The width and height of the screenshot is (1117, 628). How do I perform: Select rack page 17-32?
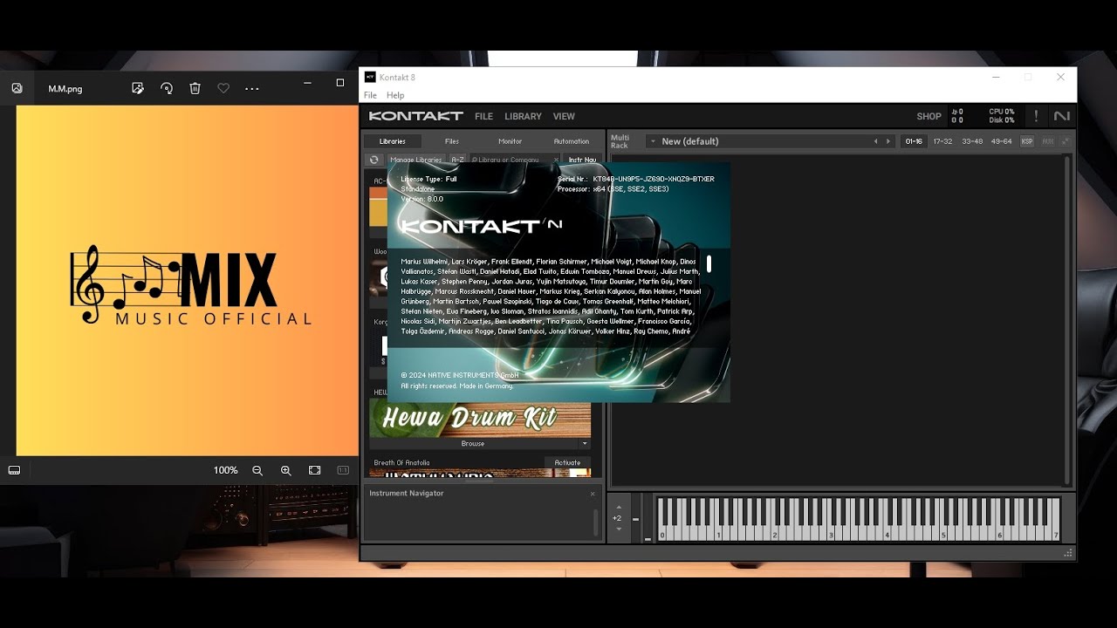click(942, 141)
